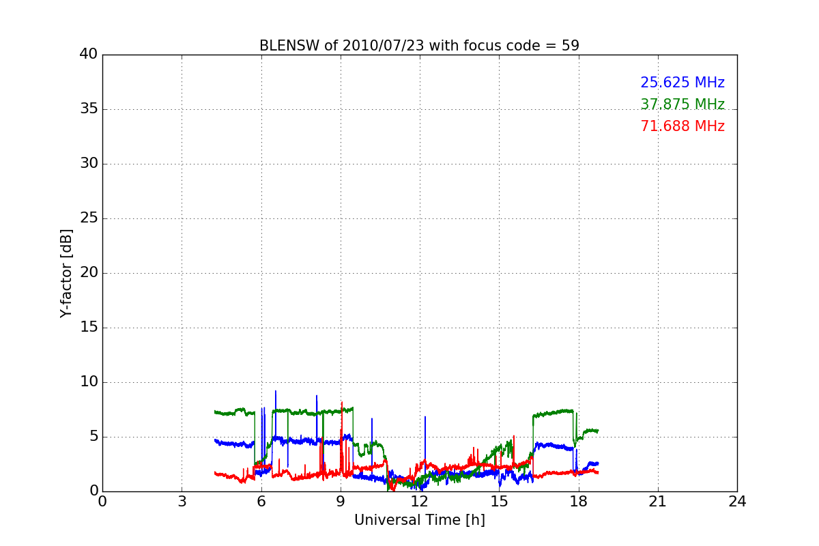The width and height of the screenshot is (819, 546).
Task: Click the x-axis tick label 24
Action: (737, 502)
